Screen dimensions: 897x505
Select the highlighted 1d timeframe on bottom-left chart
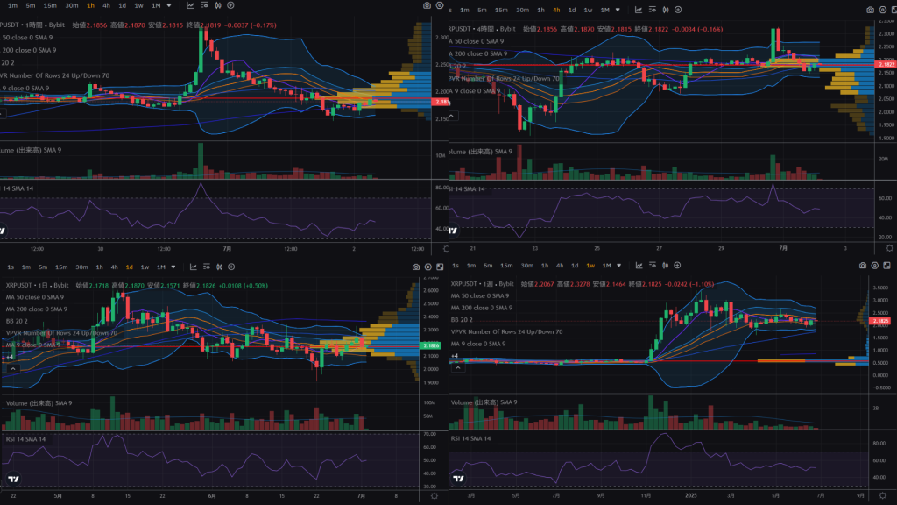tap(130, 267)
